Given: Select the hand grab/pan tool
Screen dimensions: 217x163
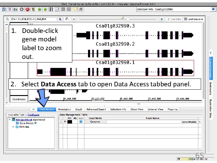Looking at the screenshot, I should 67,19.
